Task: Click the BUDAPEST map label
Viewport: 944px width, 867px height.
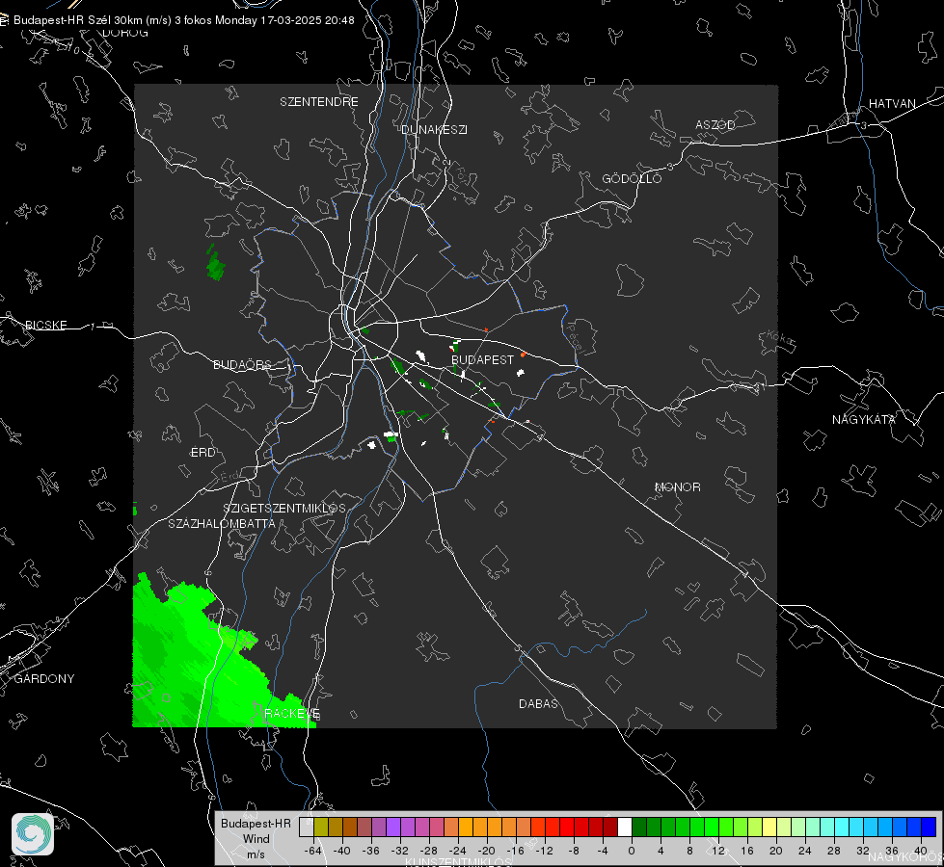Action: click(483, 359)
